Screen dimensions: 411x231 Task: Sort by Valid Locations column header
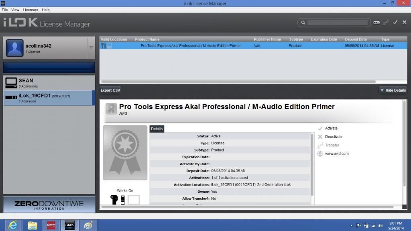(x=114, y=39)
